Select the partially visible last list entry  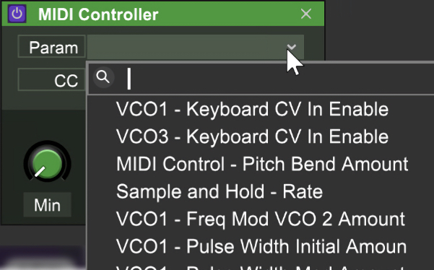click(261, 266)
